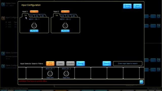162x91 pixels.
Task: Open Display Details
Action: click(x=127, y=6)
